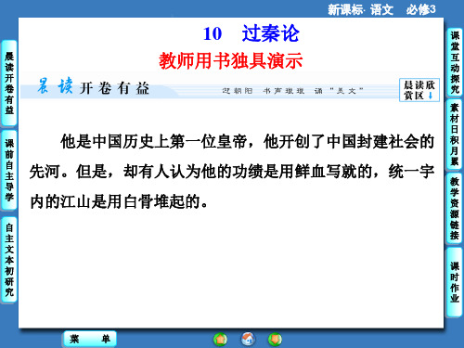Switch to the 课前自主导学 side tab
Screen dimensions: 464x348
pyautogui.click(x=9, y=170)
